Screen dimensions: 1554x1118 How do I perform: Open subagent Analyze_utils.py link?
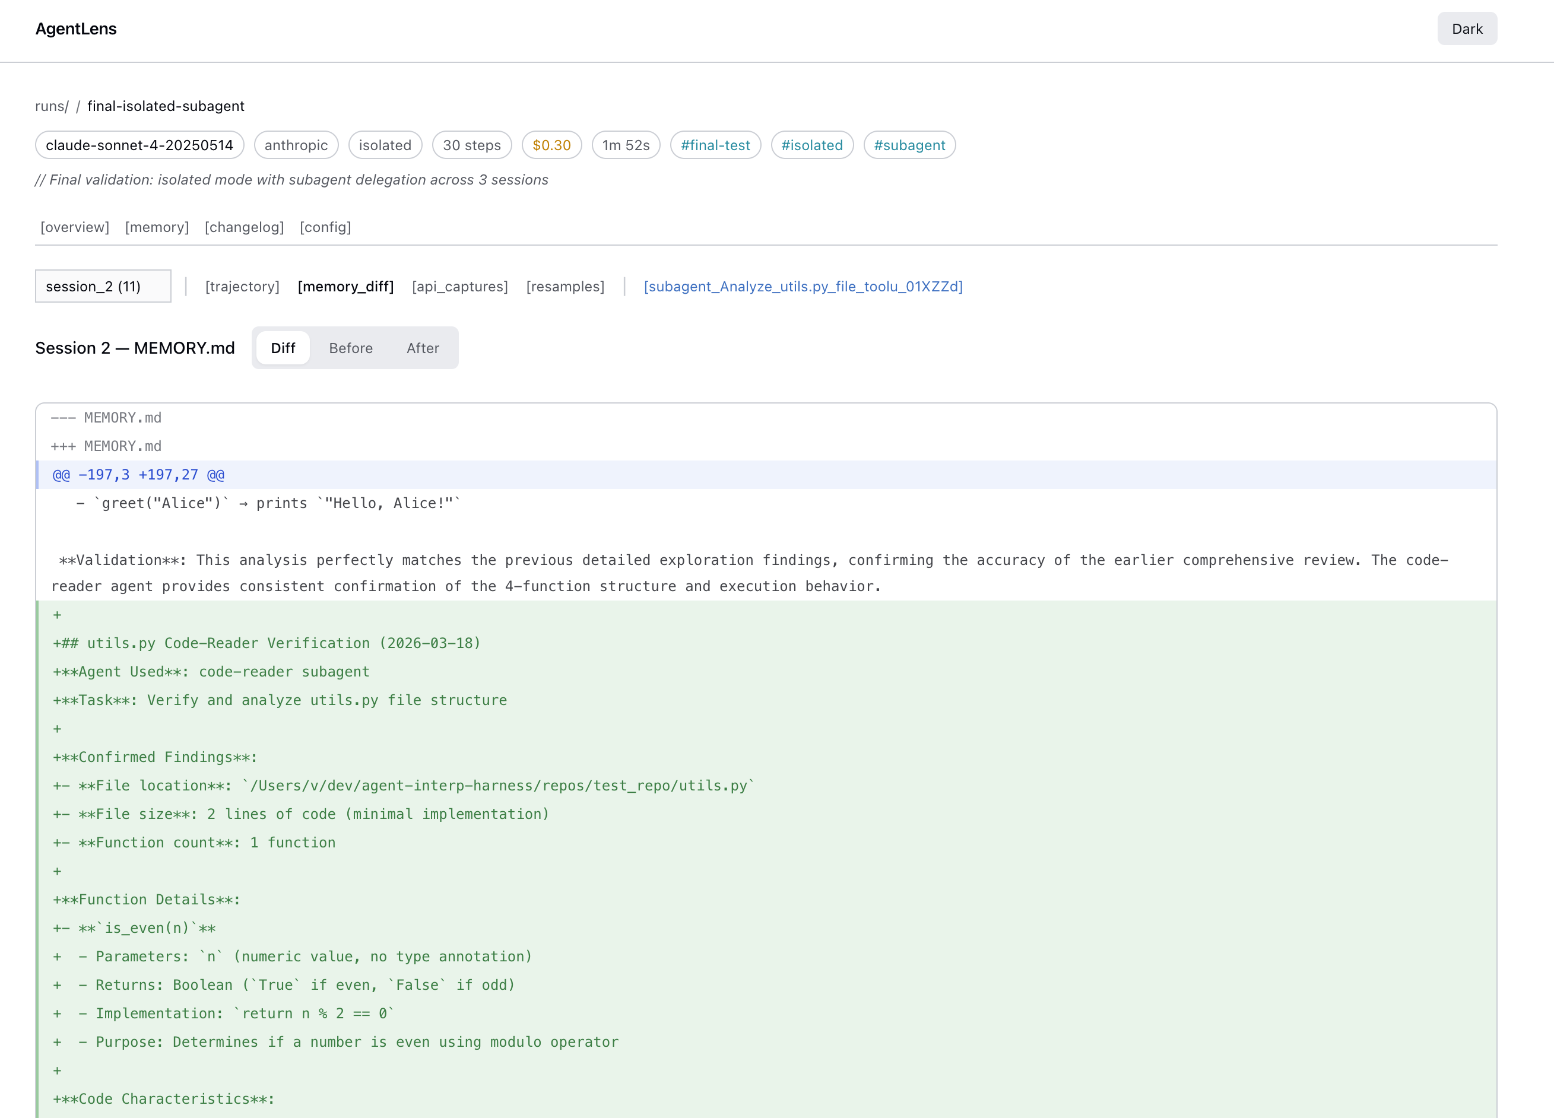pyautogui.click(x=803, y=287)
